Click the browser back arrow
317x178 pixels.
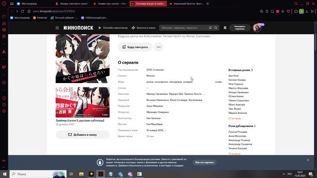(x=12, y=11)
